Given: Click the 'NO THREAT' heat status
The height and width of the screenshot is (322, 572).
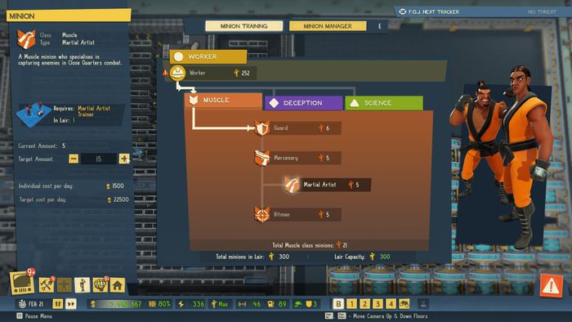Looking at the screenshot, I should [542, 12].
